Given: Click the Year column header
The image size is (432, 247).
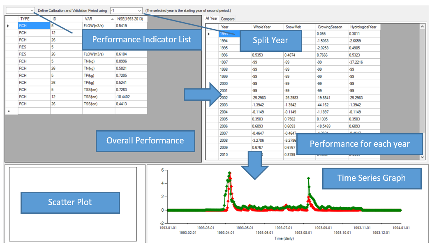Looking at the screenshot, I should (235, 27).
